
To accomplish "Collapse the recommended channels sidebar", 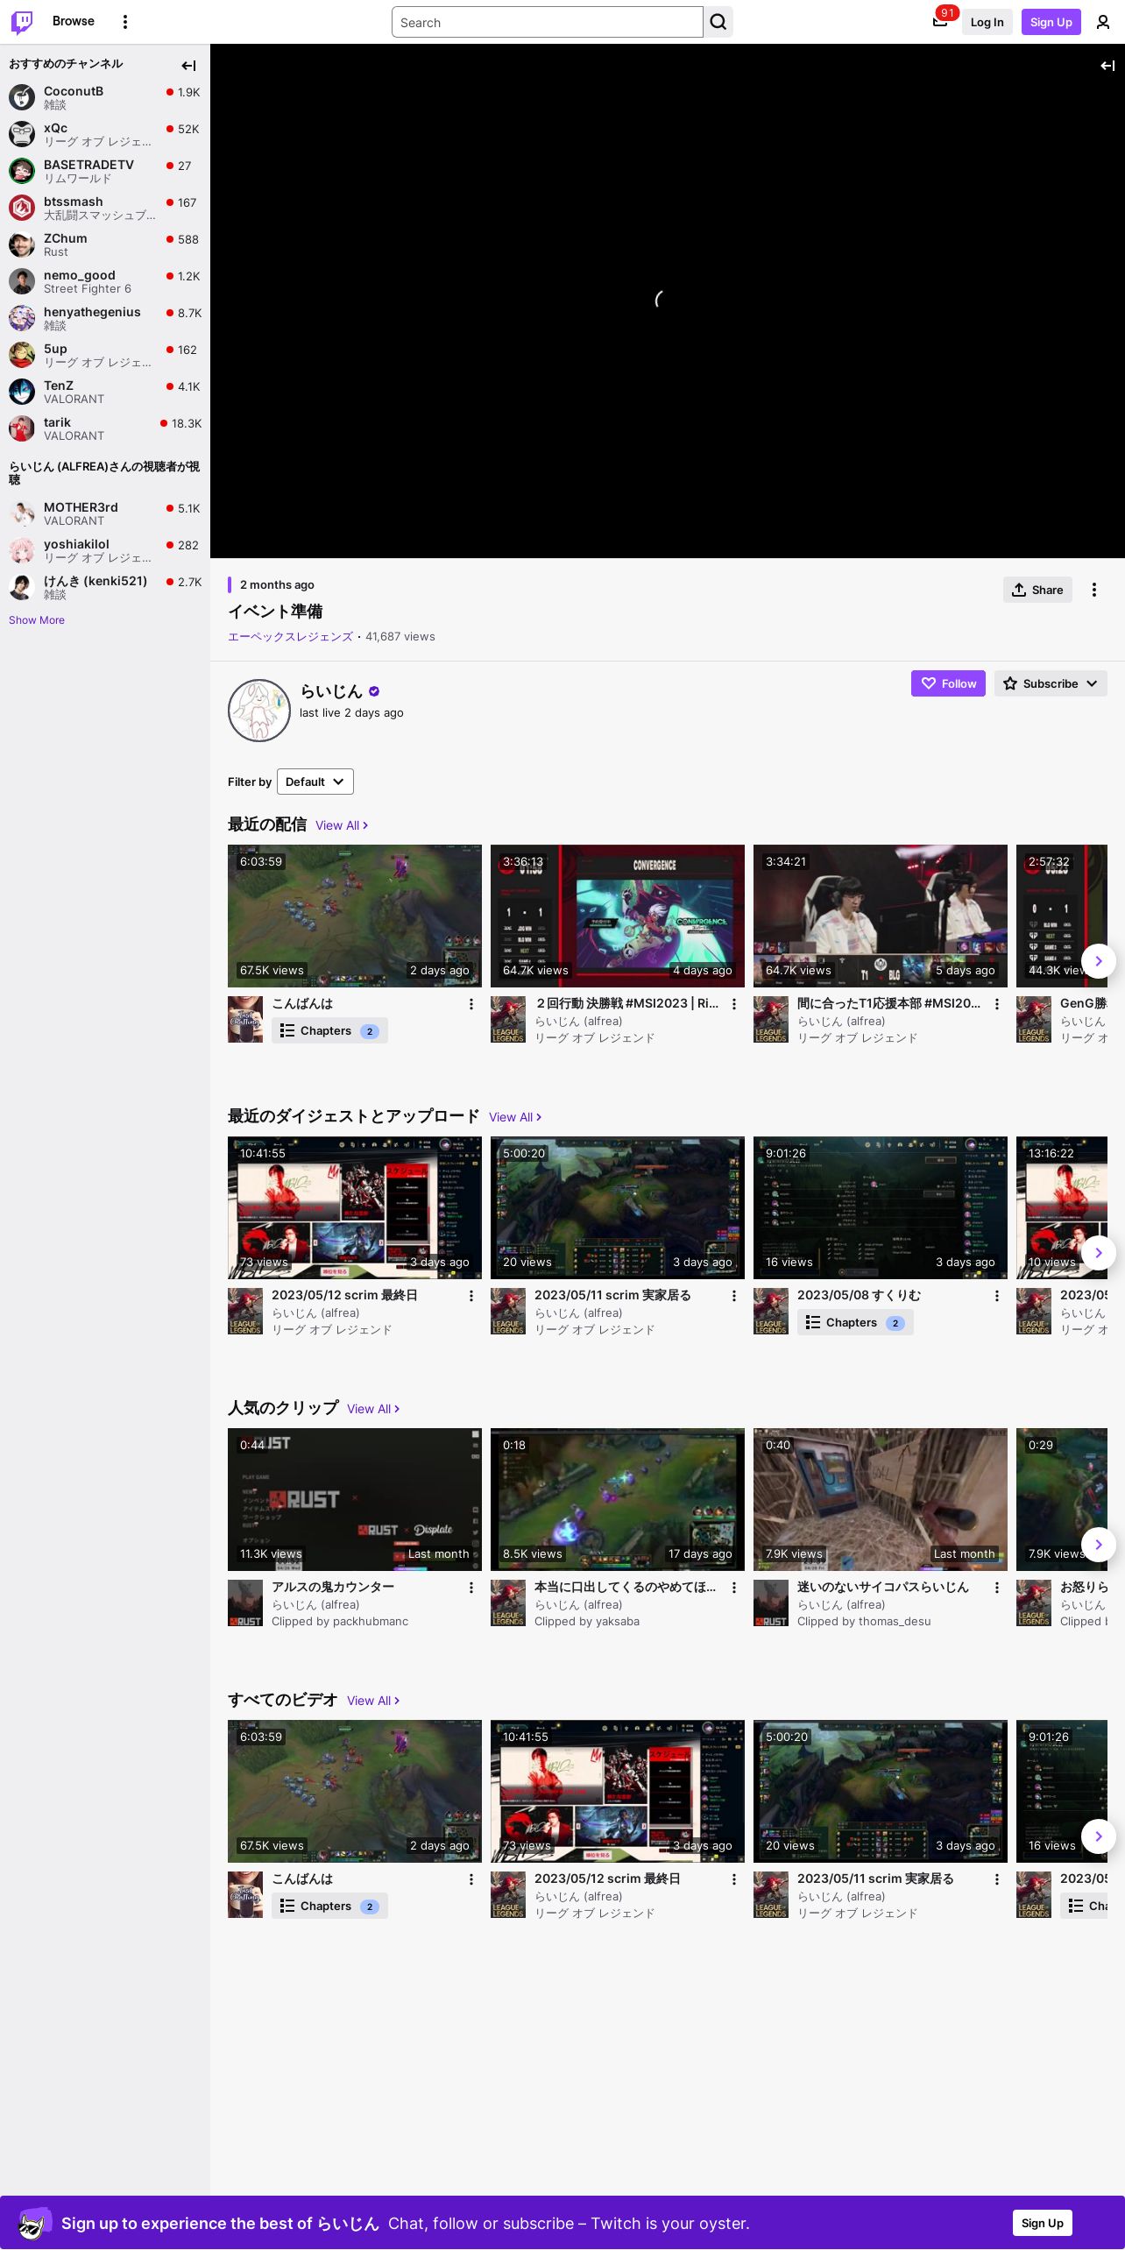I will point(188,66).
